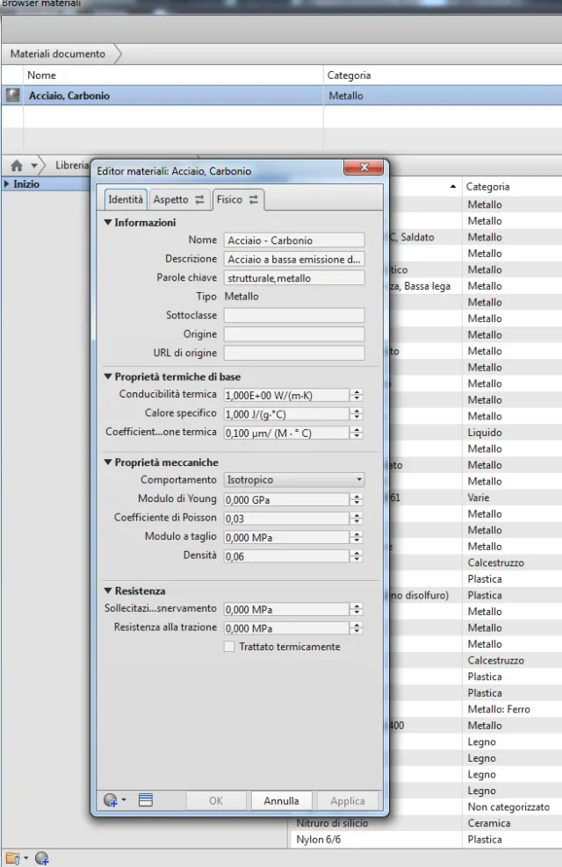Click the Varie category cell
Image resolution: width=562 pixels, height=867 pixels.
point(478,498)
